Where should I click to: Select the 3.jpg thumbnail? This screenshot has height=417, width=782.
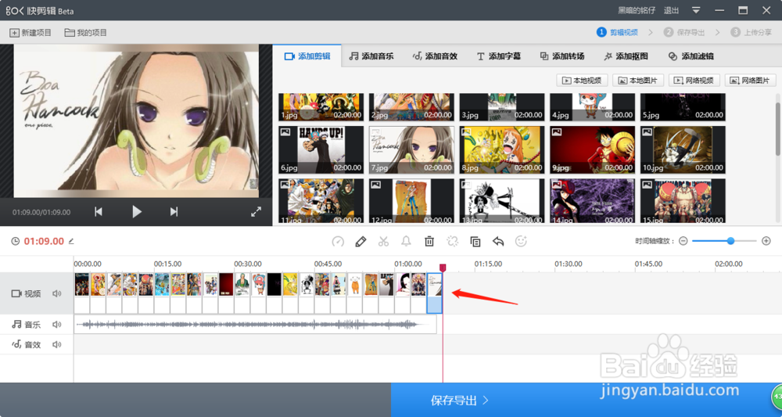pyautogui.click(x=502, y=106)
